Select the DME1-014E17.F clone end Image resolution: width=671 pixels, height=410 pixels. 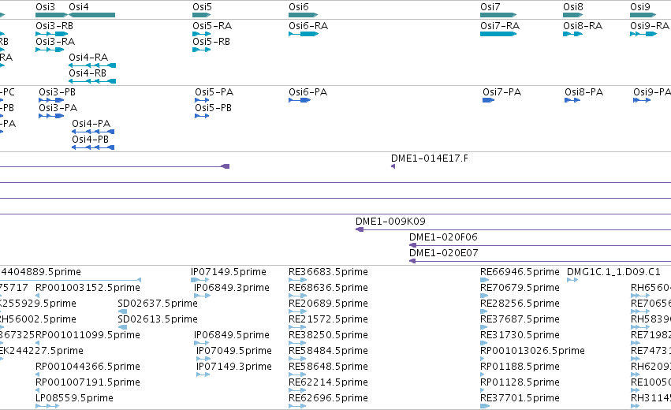(393, 166)
